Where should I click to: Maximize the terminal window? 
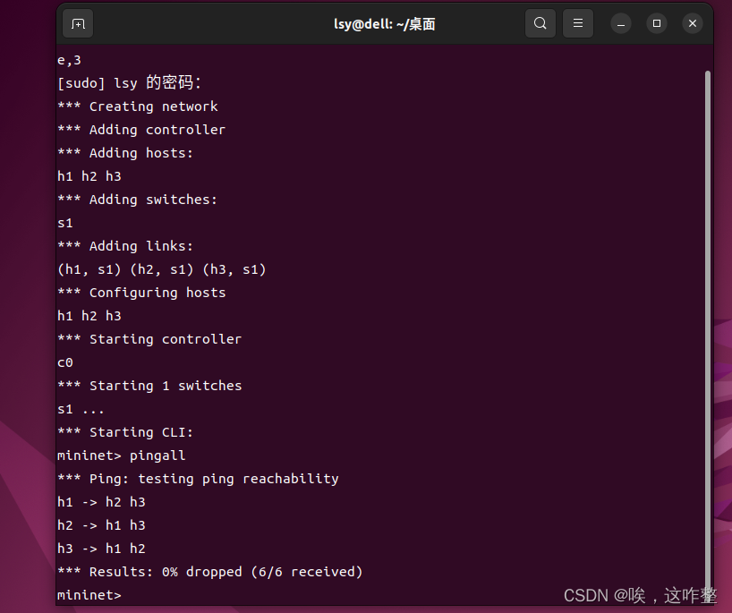pos(657,23)
